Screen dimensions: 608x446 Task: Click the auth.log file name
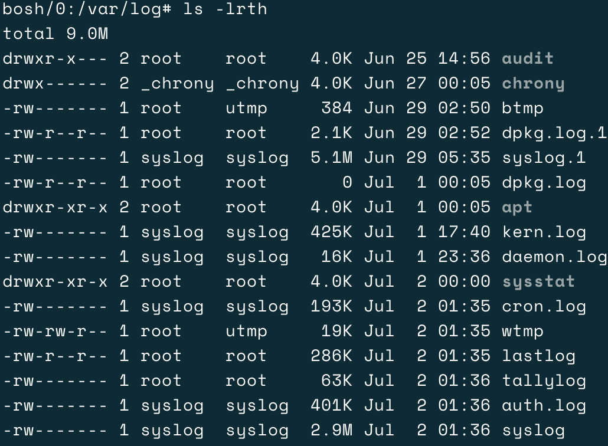(544, 405)
